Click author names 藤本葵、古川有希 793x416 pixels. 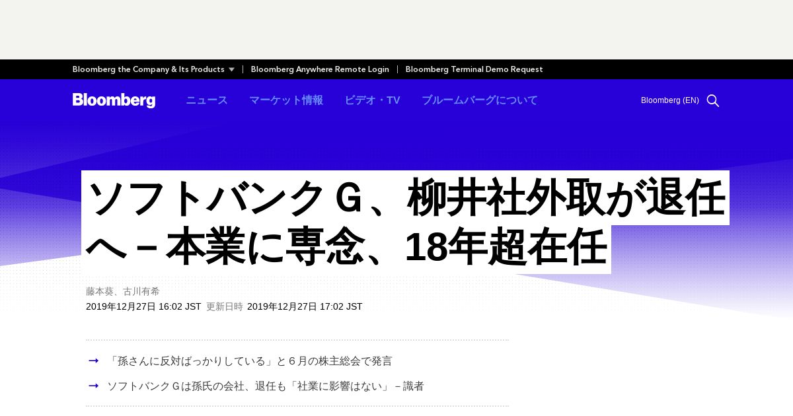123,291
